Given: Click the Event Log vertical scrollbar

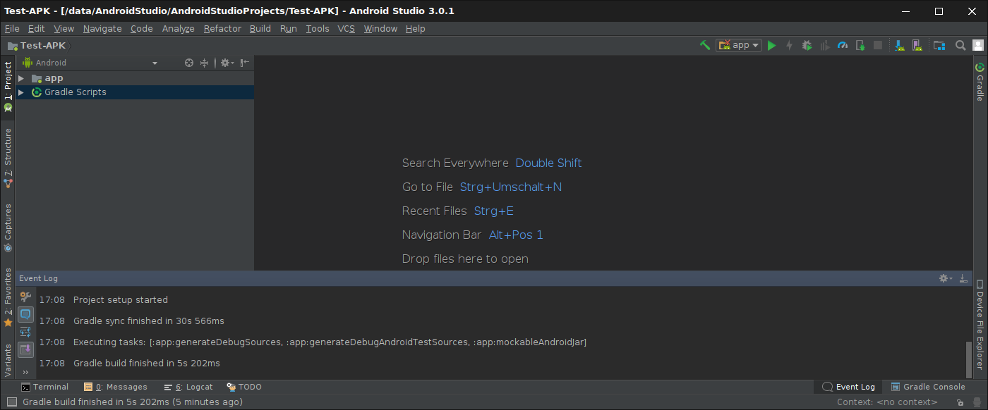Looking at the screenshot, I should 968,359.
